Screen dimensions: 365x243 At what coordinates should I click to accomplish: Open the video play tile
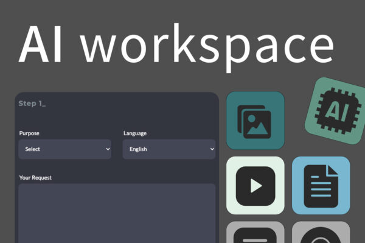[x=255, y=186]
